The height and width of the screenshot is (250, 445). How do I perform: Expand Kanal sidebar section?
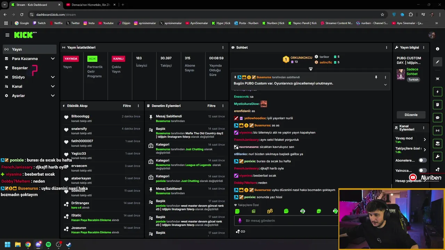(x=53, y=86)
